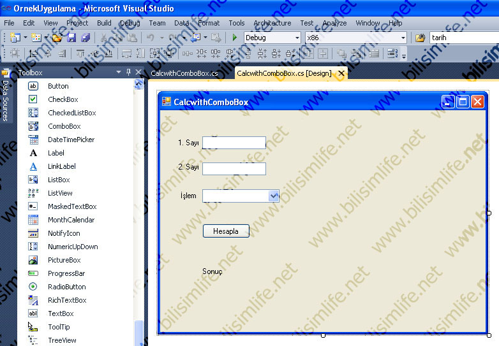Close the Toolbox panel
The width and height of the screenshot is (499, 346).
pos(138,72)
